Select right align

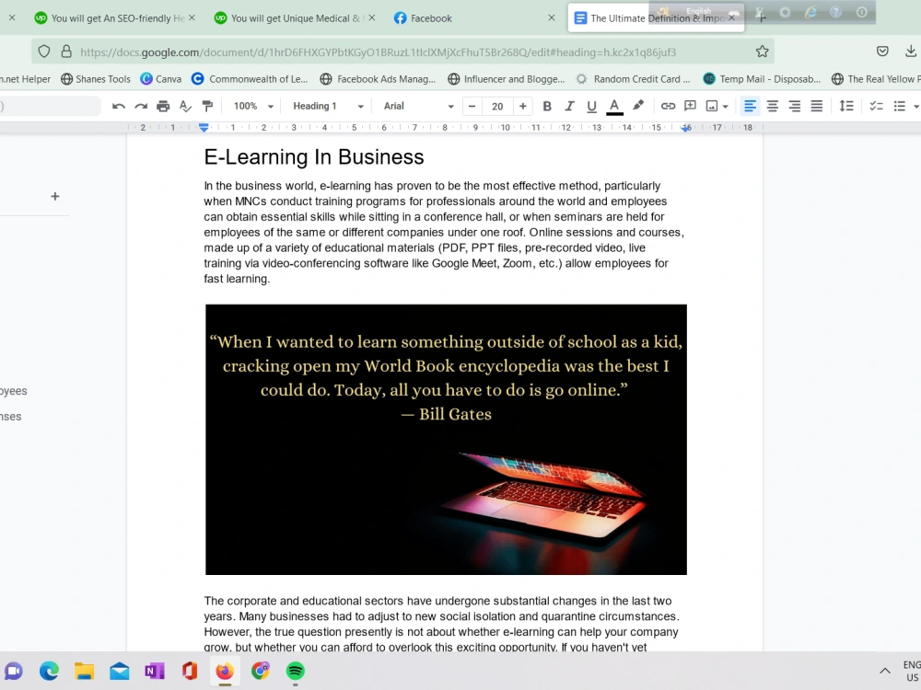coord(795,106)
